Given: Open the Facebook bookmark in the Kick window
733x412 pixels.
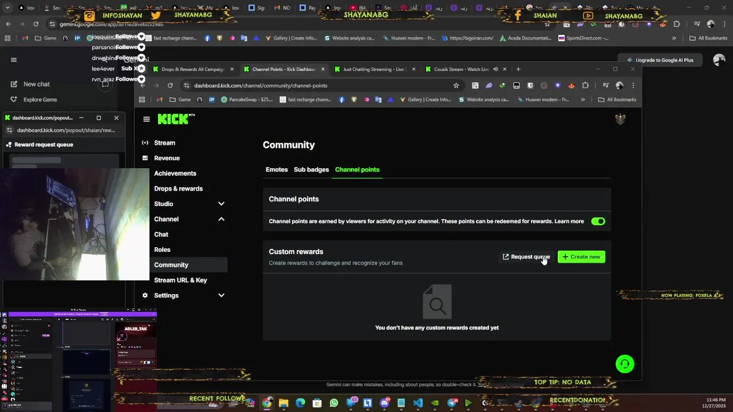Looking at the screenshot, I should (342, 100).
